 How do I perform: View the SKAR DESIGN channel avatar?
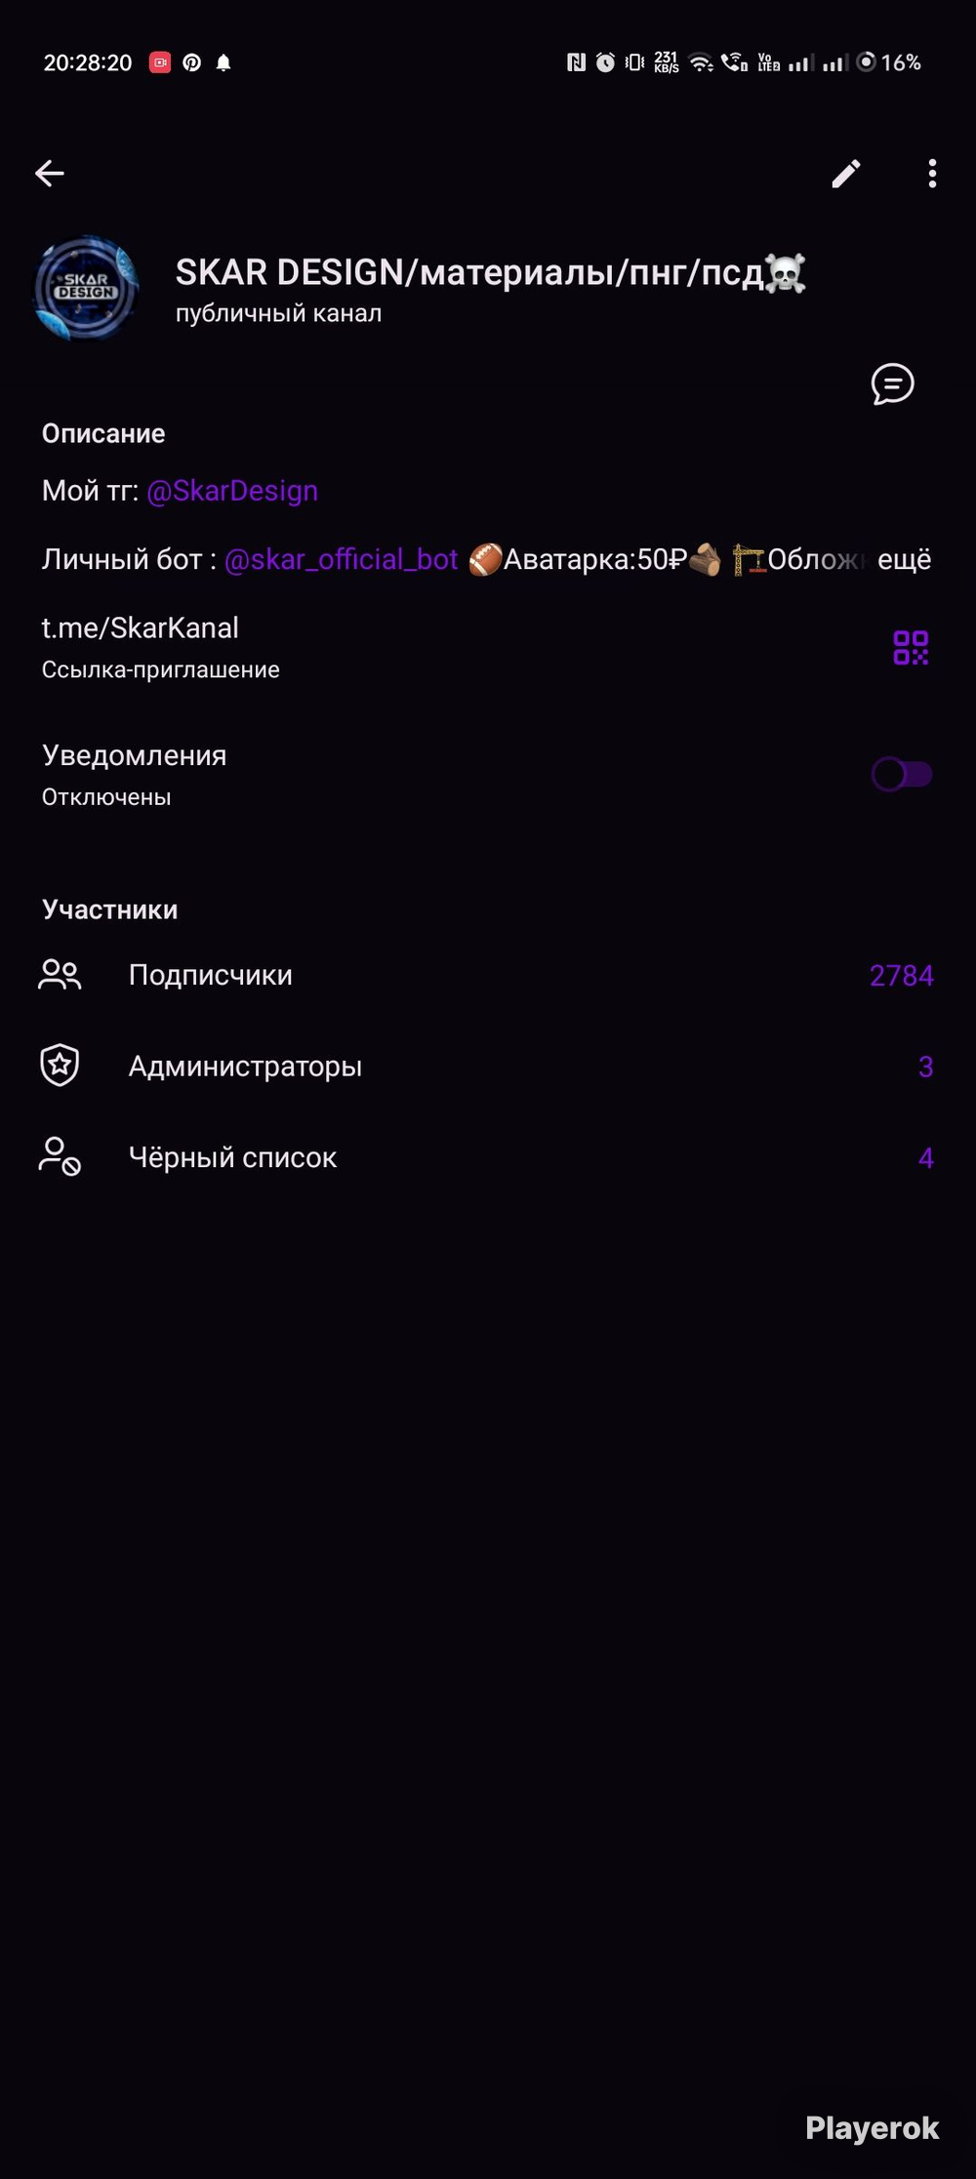87,288
